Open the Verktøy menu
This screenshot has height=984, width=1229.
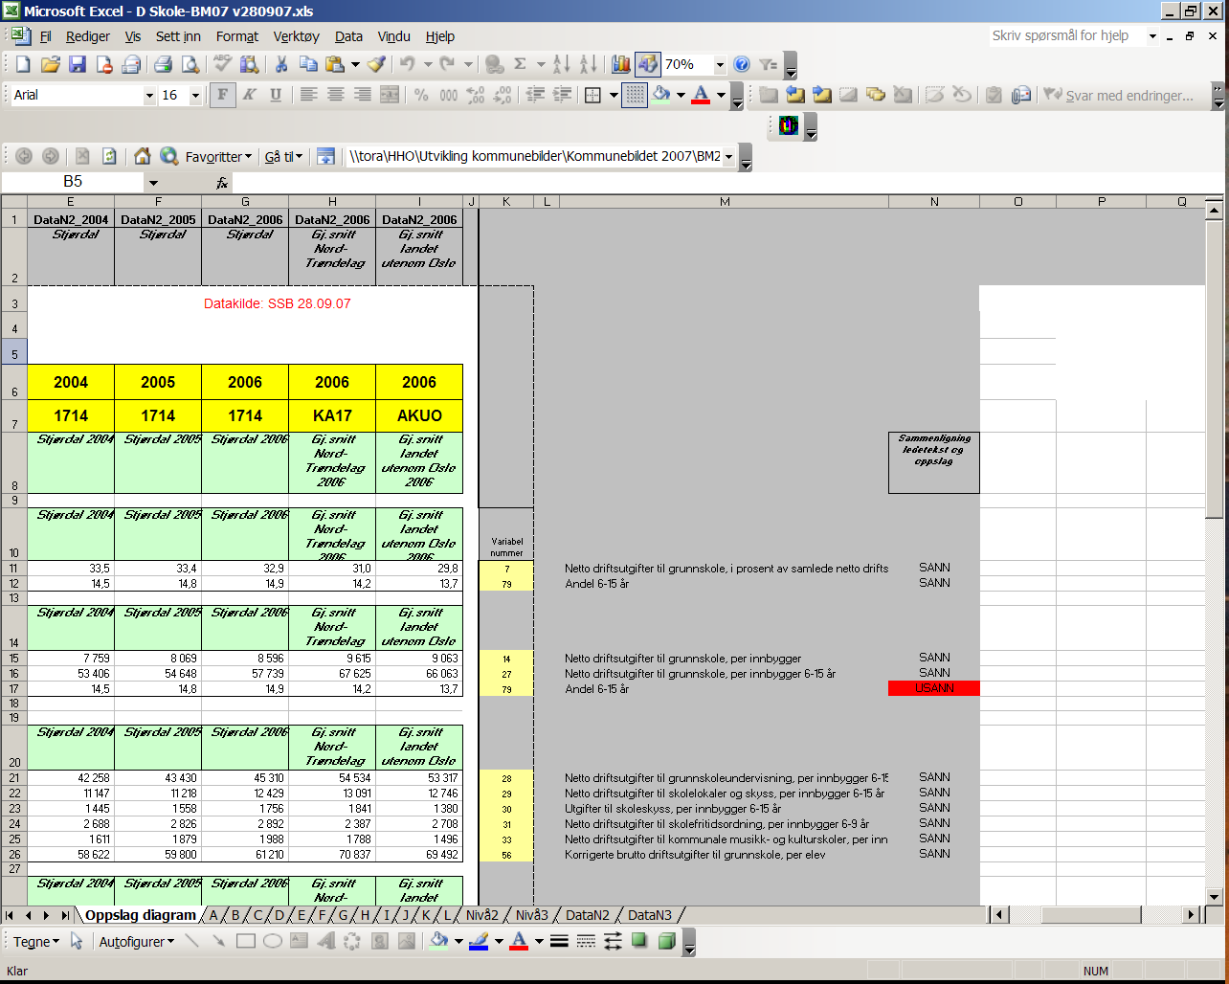coord(296,36)
